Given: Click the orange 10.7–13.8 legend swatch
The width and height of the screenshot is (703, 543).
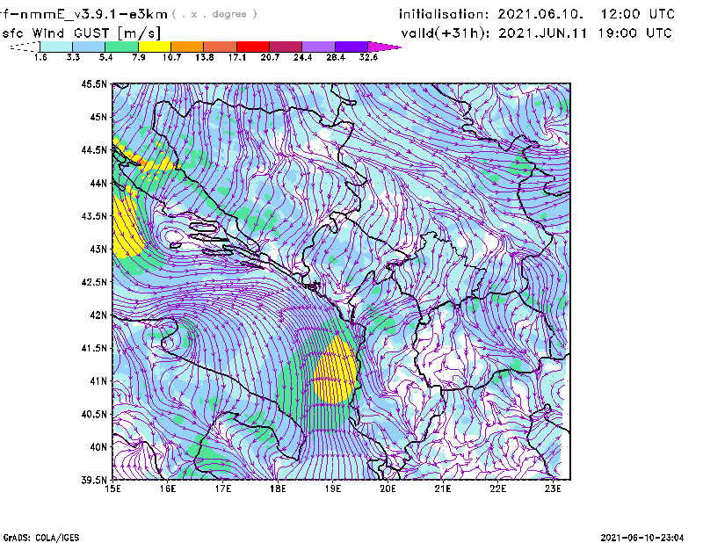Looking at the screenshot, I should pos(187,47).
